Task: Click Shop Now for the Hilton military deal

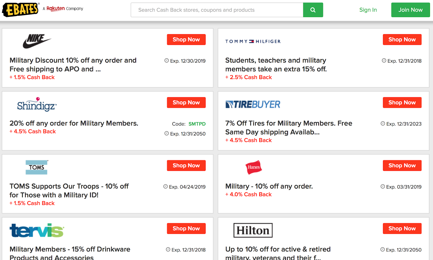Action: [402, 228]
